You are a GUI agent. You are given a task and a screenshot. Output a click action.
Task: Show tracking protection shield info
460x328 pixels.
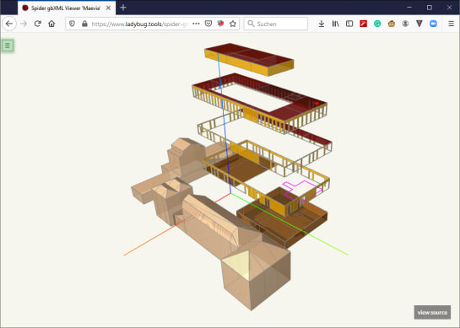(x=73, y=24)
